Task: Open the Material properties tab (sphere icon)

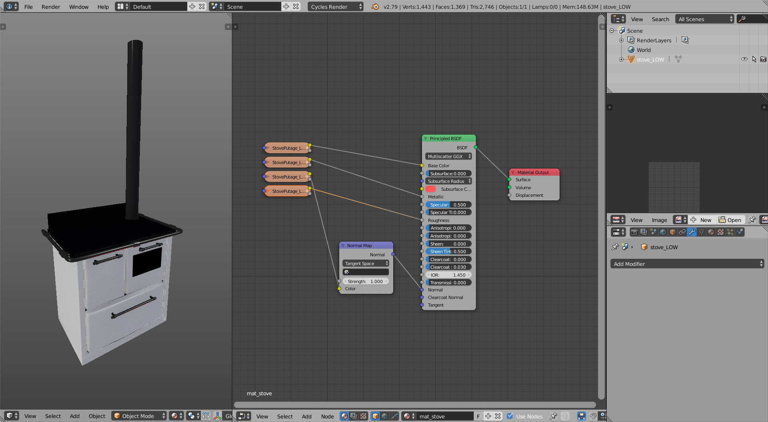Action: tap(711, 232)
